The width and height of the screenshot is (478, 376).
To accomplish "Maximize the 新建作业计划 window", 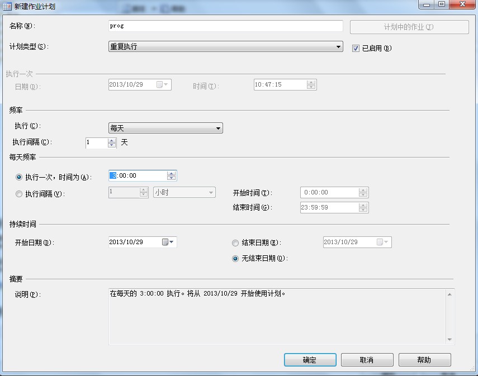I will click(x=442, y=4).
